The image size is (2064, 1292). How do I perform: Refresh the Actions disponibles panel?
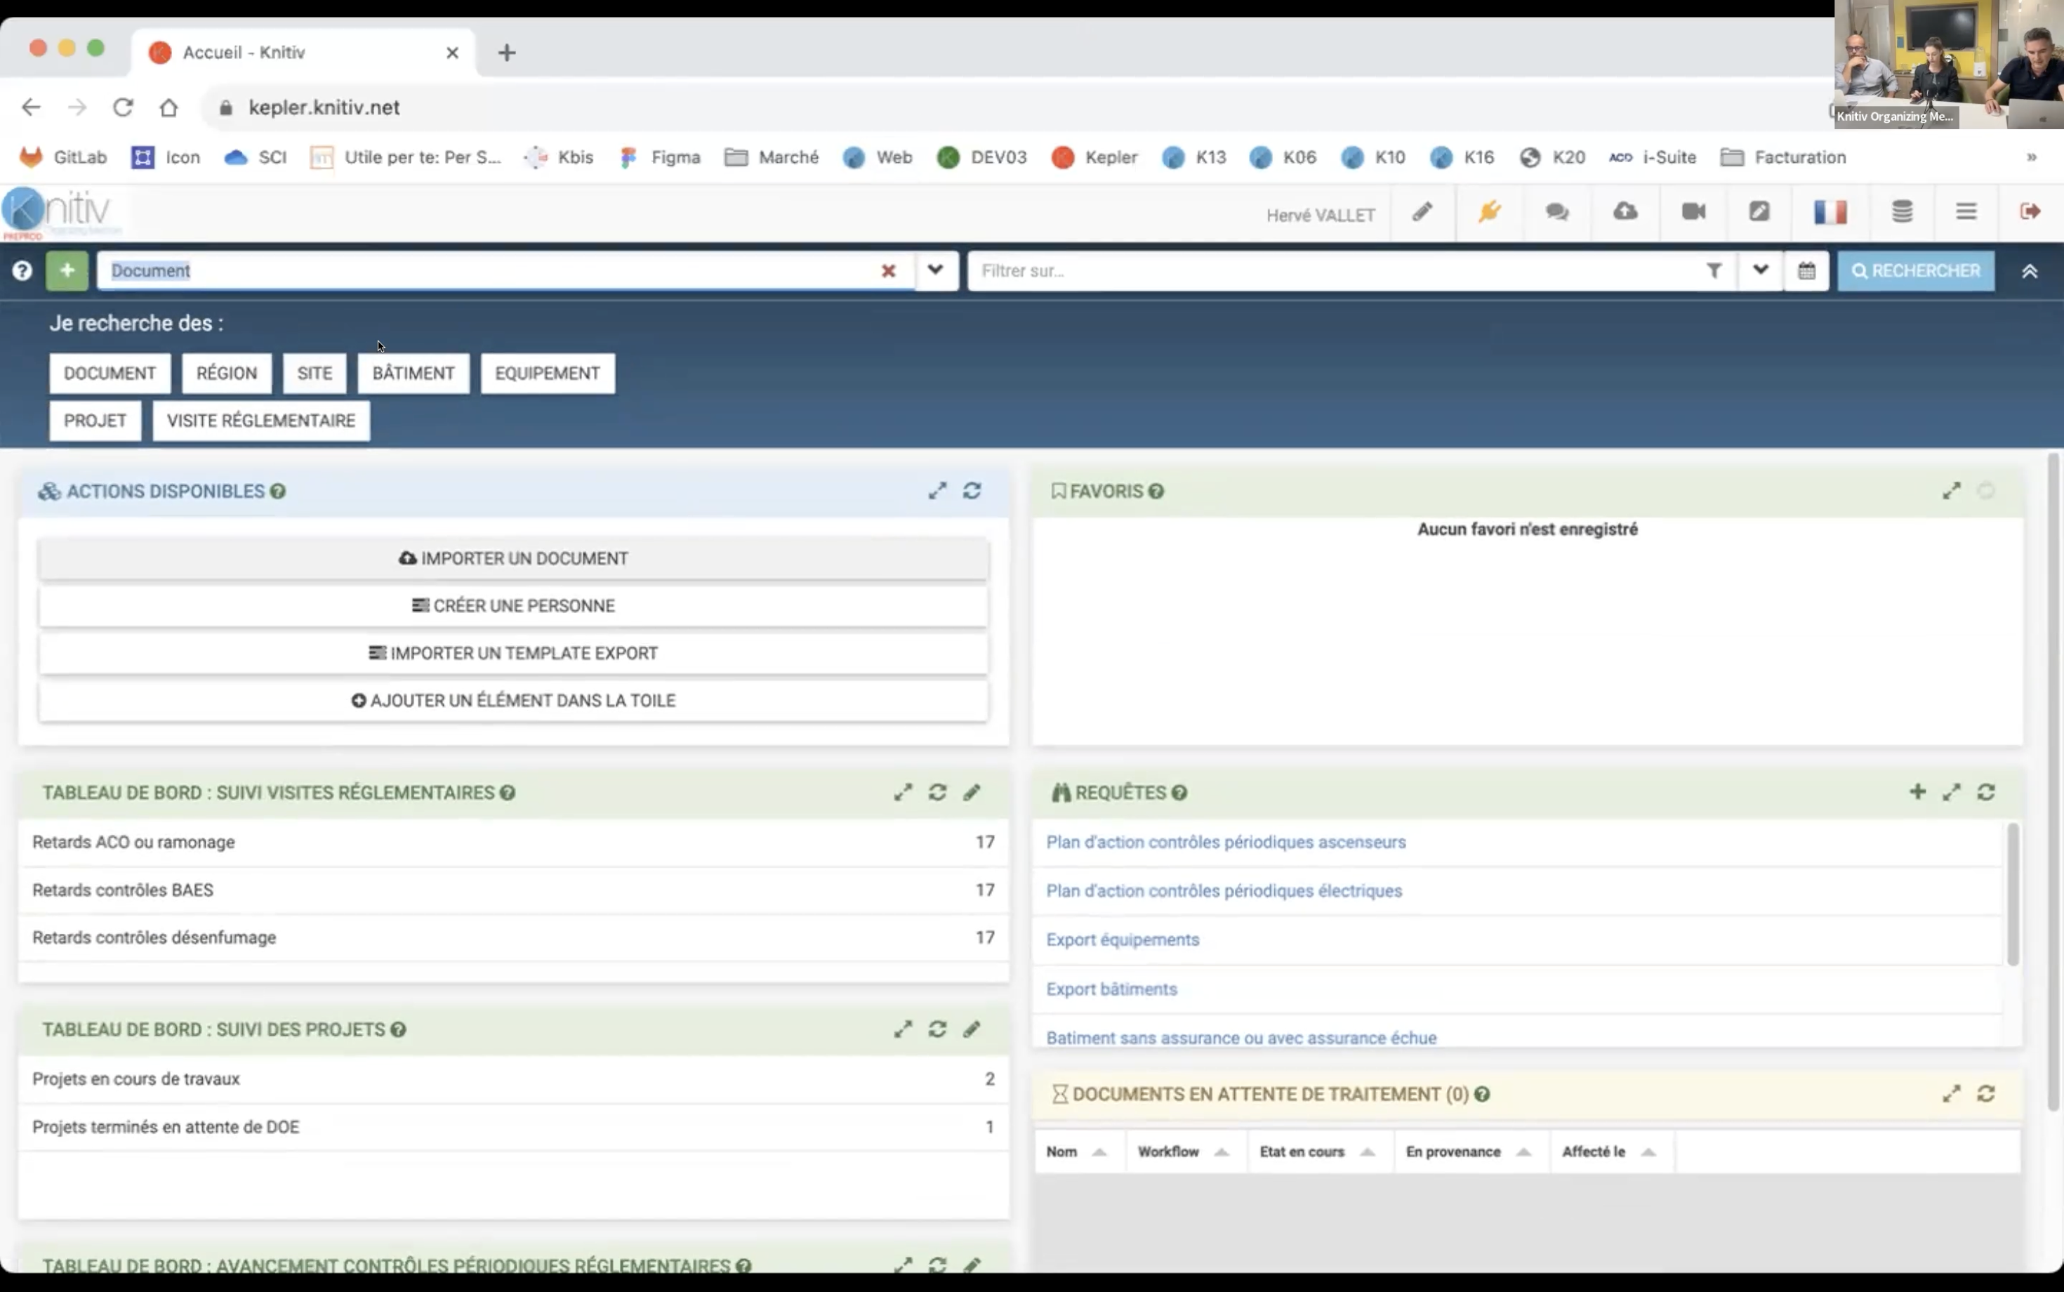click(972, 492)
